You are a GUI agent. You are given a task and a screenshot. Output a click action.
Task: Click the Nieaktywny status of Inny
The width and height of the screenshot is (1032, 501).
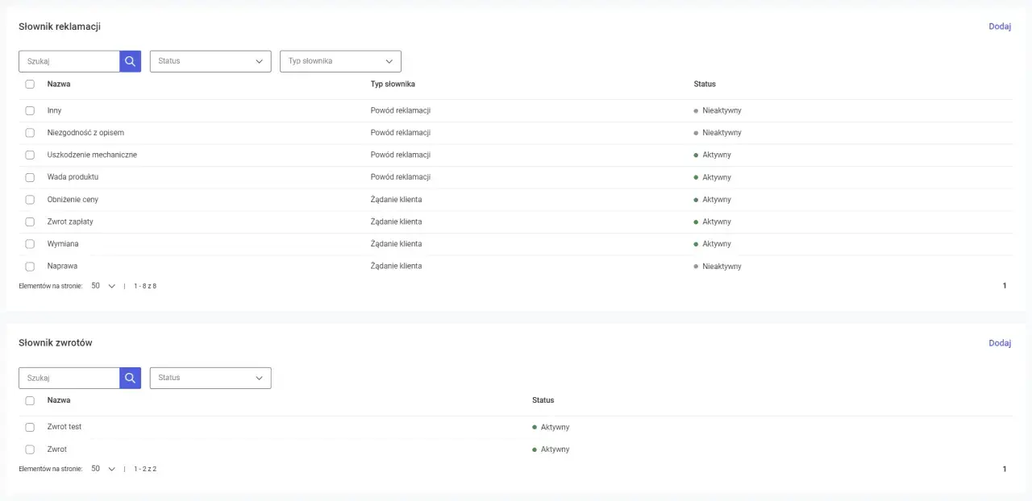tap(718, 110)
